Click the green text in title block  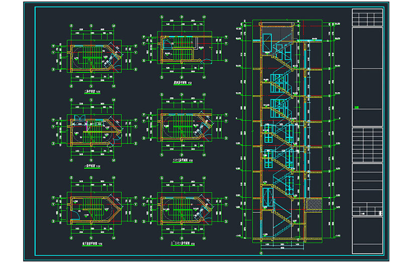coord(357,107)
